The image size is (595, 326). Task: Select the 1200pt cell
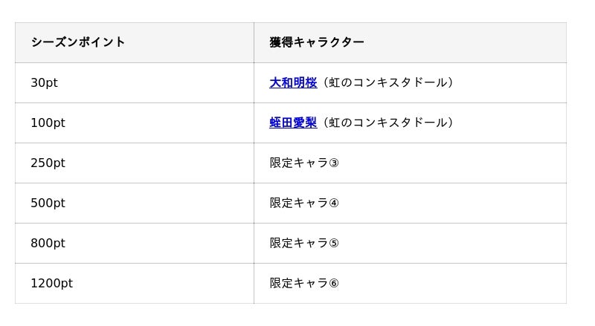pyautogui.click(x=51, y=283)
